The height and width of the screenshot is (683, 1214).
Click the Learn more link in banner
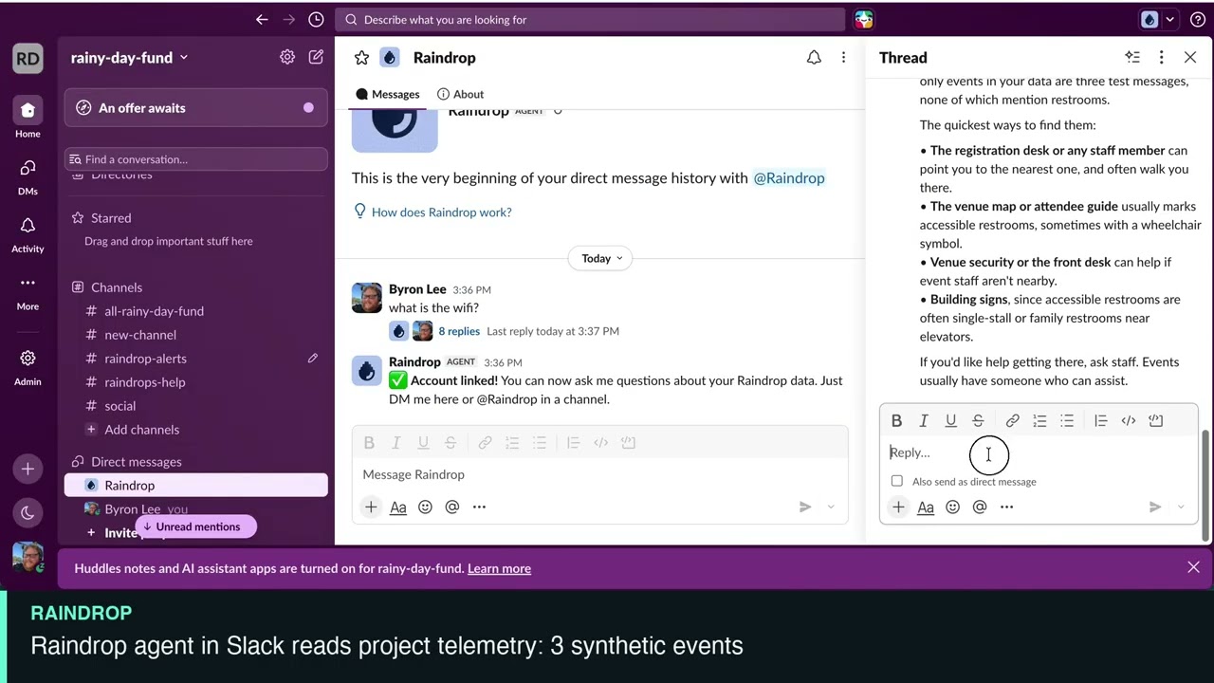[x=499, y=568]
